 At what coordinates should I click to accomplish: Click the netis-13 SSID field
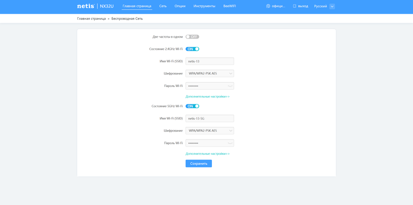[210, 61]
